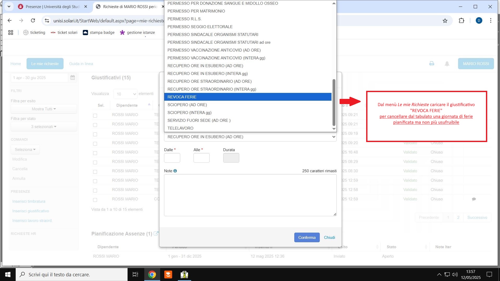Expand the 3 selezionati stato filter
This screenshot has height=281, width=500.
pos(44,126)
